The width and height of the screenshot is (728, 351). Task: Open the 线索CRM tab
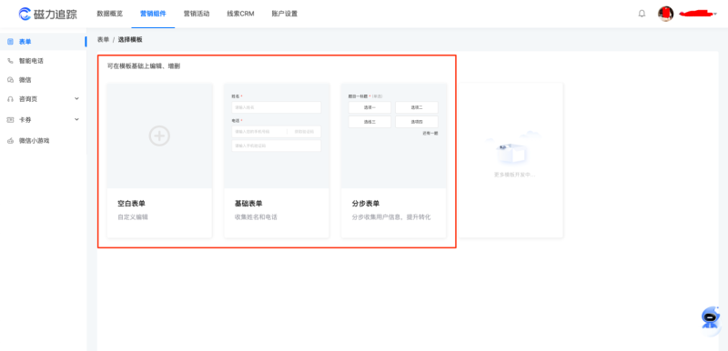[x=240, y=14]
